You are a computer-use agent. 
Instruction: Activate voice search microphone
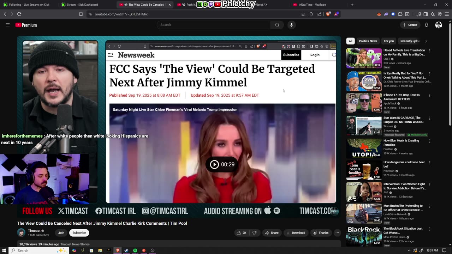(x=291, y=25)
